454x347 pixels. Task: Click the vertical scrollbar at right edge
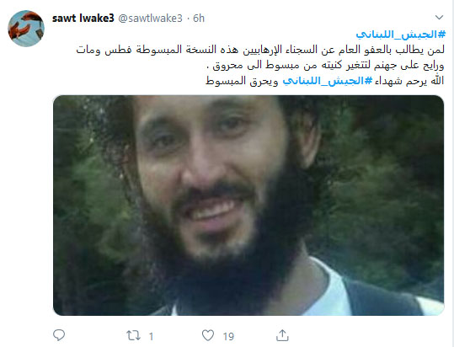pyautogui.click(x=452, y=173)
